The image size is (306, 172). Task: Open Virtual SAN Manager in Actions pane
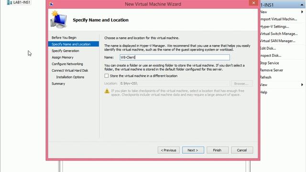coord(278,41)
